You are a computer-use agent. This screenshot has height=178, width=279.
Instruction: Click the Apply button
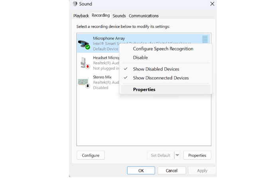[202, 171]
